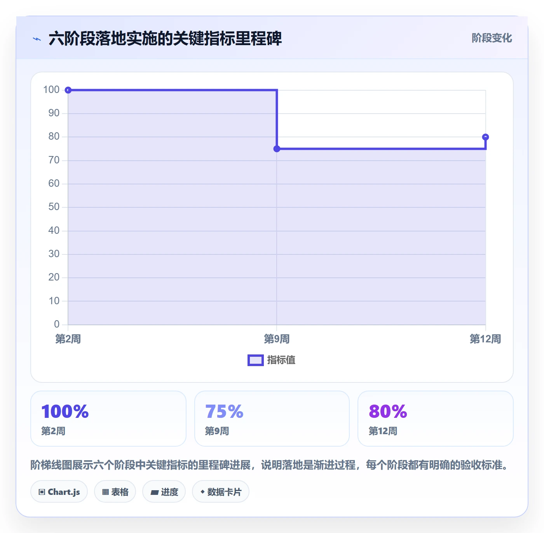Click the Chart.js tag
Viewport: 544px width, 533px height.
coord(59,492)
